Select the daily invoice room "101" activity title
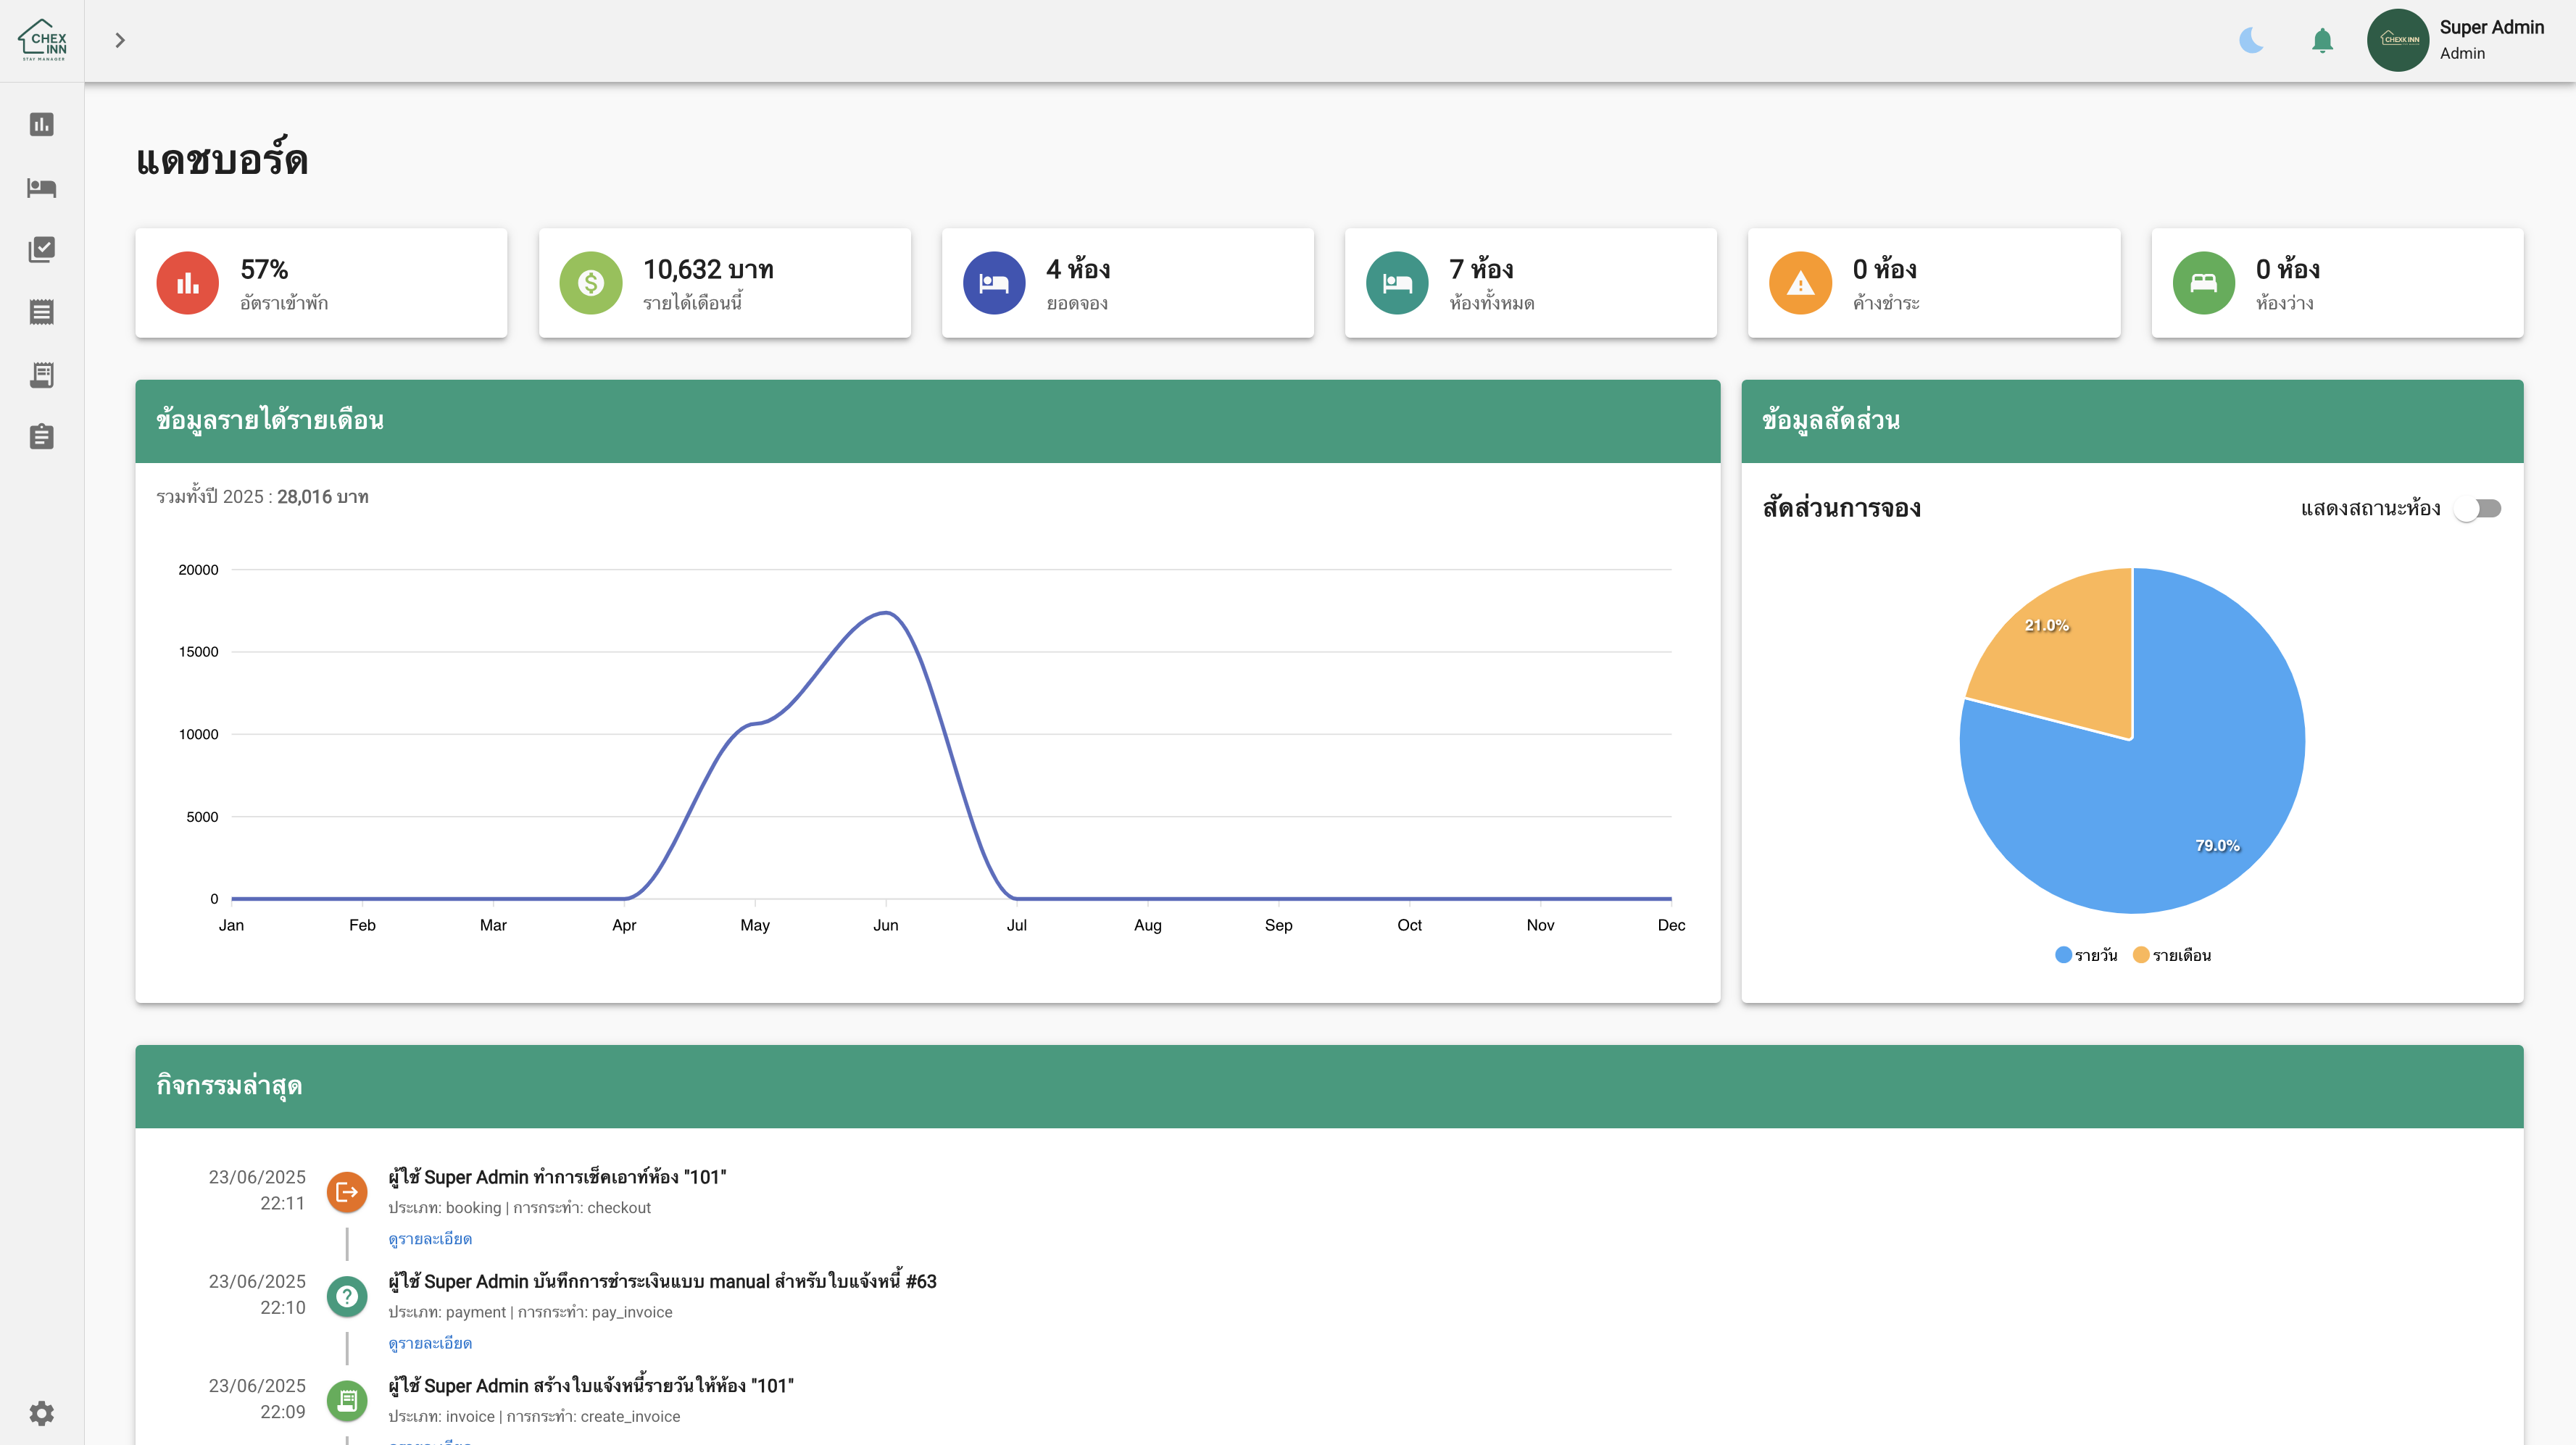This screenshot has height=1445, width=2576. click(591, 1386)
